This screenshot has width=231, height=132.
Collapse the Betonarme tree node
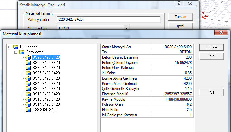16,52
